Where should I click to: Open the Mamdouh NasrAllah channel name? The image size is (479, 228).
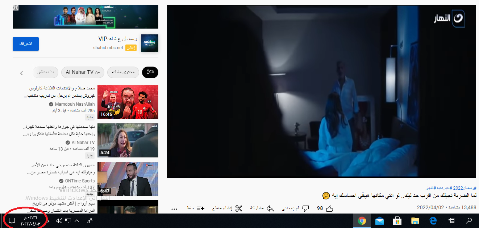click(x=75, y=104)
